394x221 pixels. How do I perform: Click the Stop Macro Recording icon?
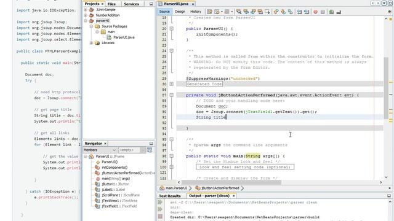(323, 12)
